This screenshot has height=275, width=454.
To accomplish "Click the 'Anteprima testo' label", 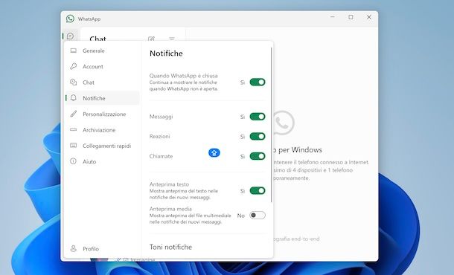I will pos(169,184).
